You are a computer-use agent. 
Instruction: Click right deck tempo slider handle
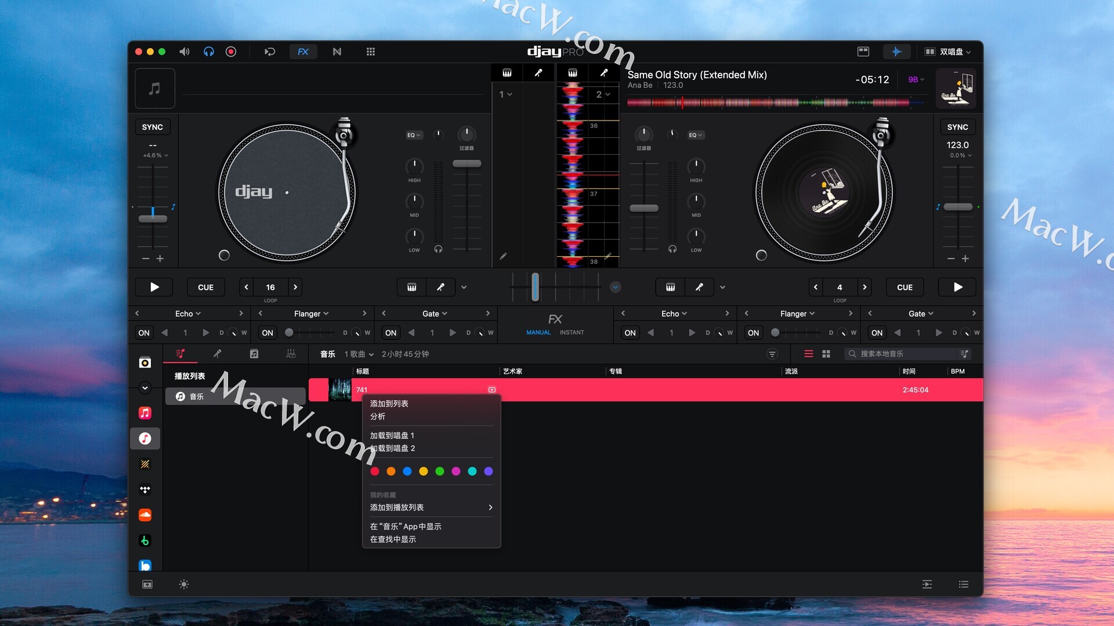click(x=958, y=207)
